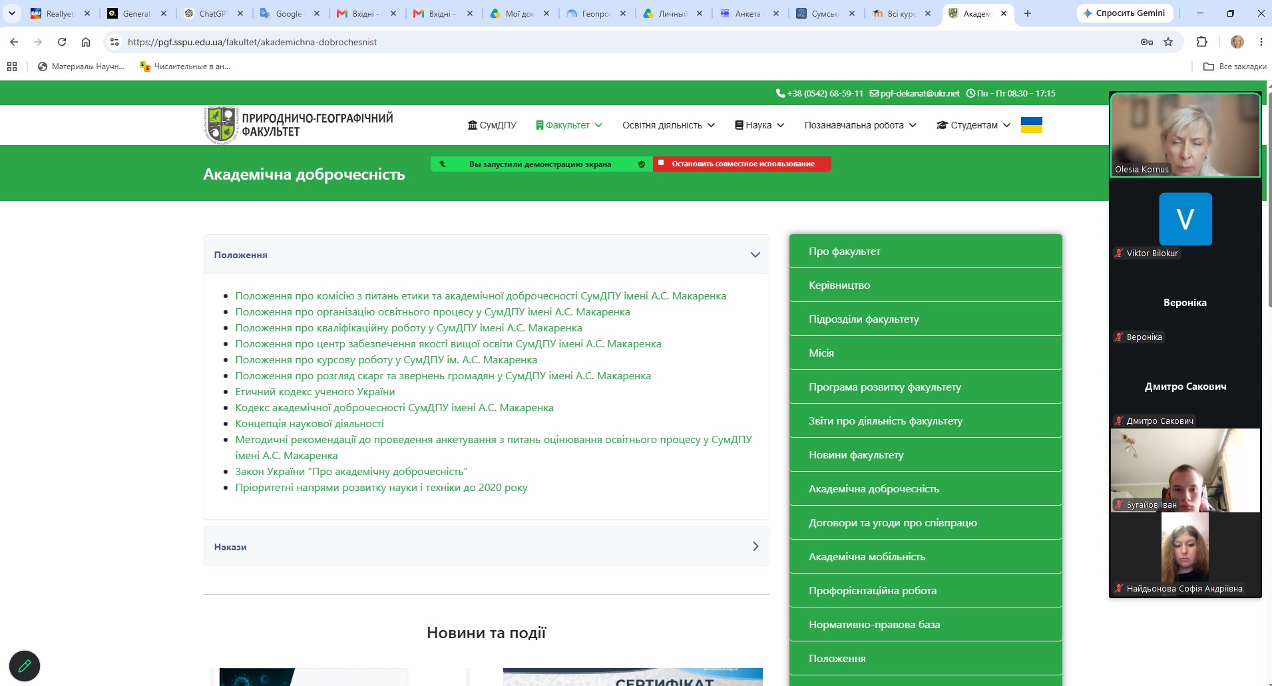Open Закон України Про академічну доброчесність link
Image resolution: width=1272 pixels, height=686 pixels.
pos(351,471)
